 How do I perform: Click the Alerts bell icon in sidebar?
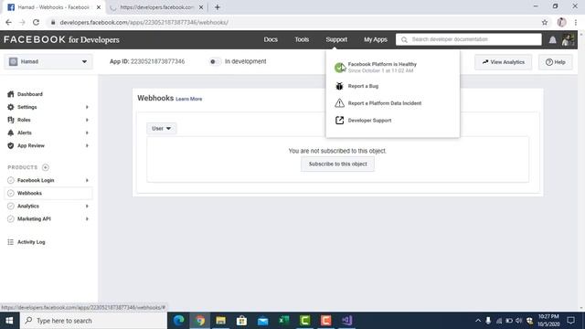[10, 133]
